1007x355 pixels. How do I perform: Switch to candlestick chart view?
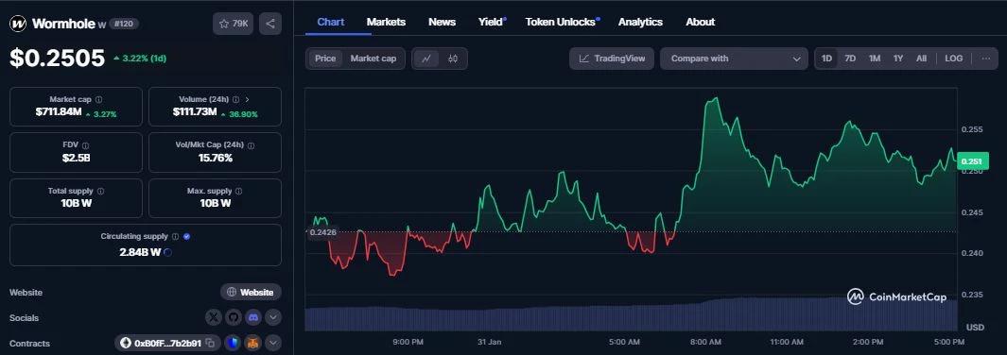pos(453,59)
